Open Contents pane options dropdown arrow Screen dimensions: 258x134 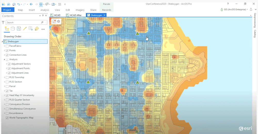[40, 16]
